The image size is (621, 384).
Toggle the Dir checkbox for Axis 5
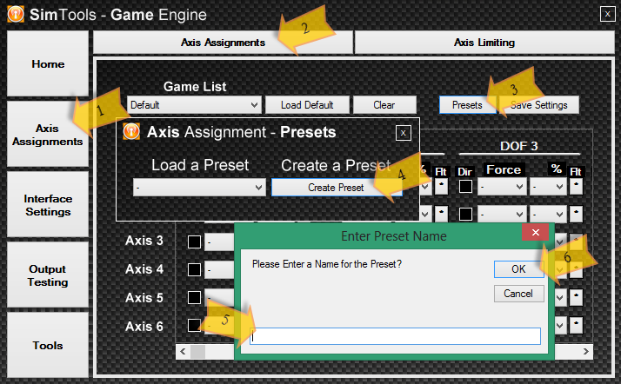[194, 297]
